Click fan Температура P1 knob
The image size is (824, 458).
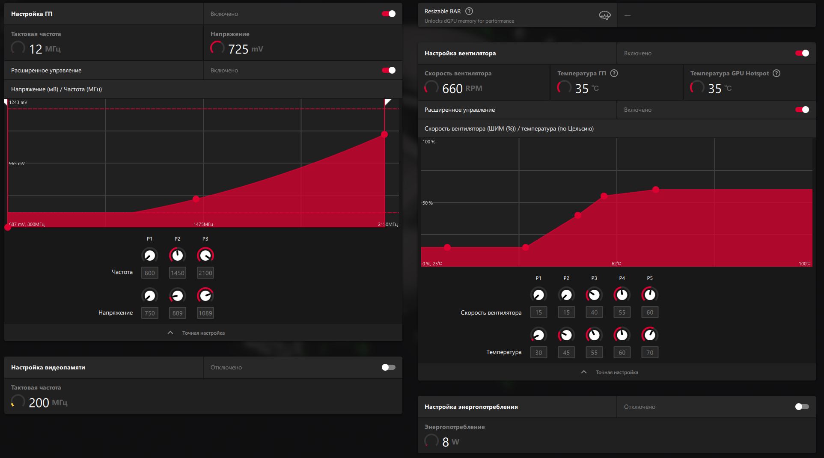(x=538, y=335)
